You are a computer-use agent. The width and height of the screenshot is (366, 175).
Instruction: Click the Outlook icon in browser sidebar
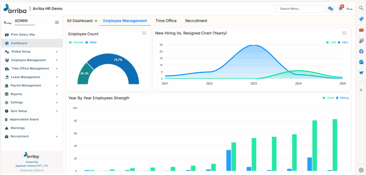point(361,62)
